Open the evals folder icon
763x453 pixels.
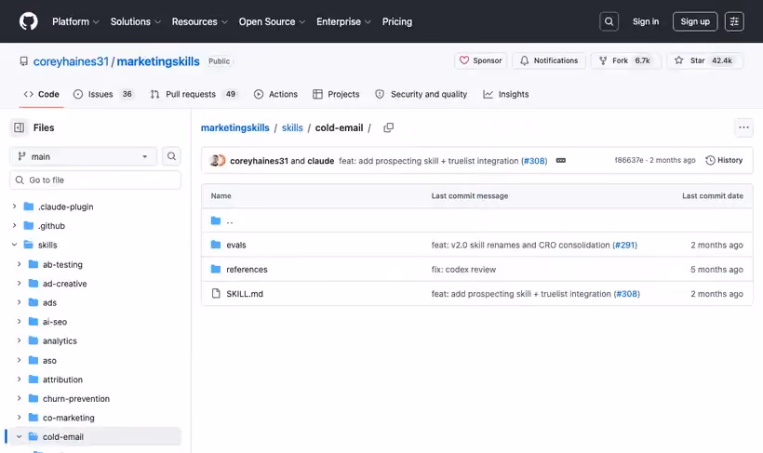click(x=216, y=245)
